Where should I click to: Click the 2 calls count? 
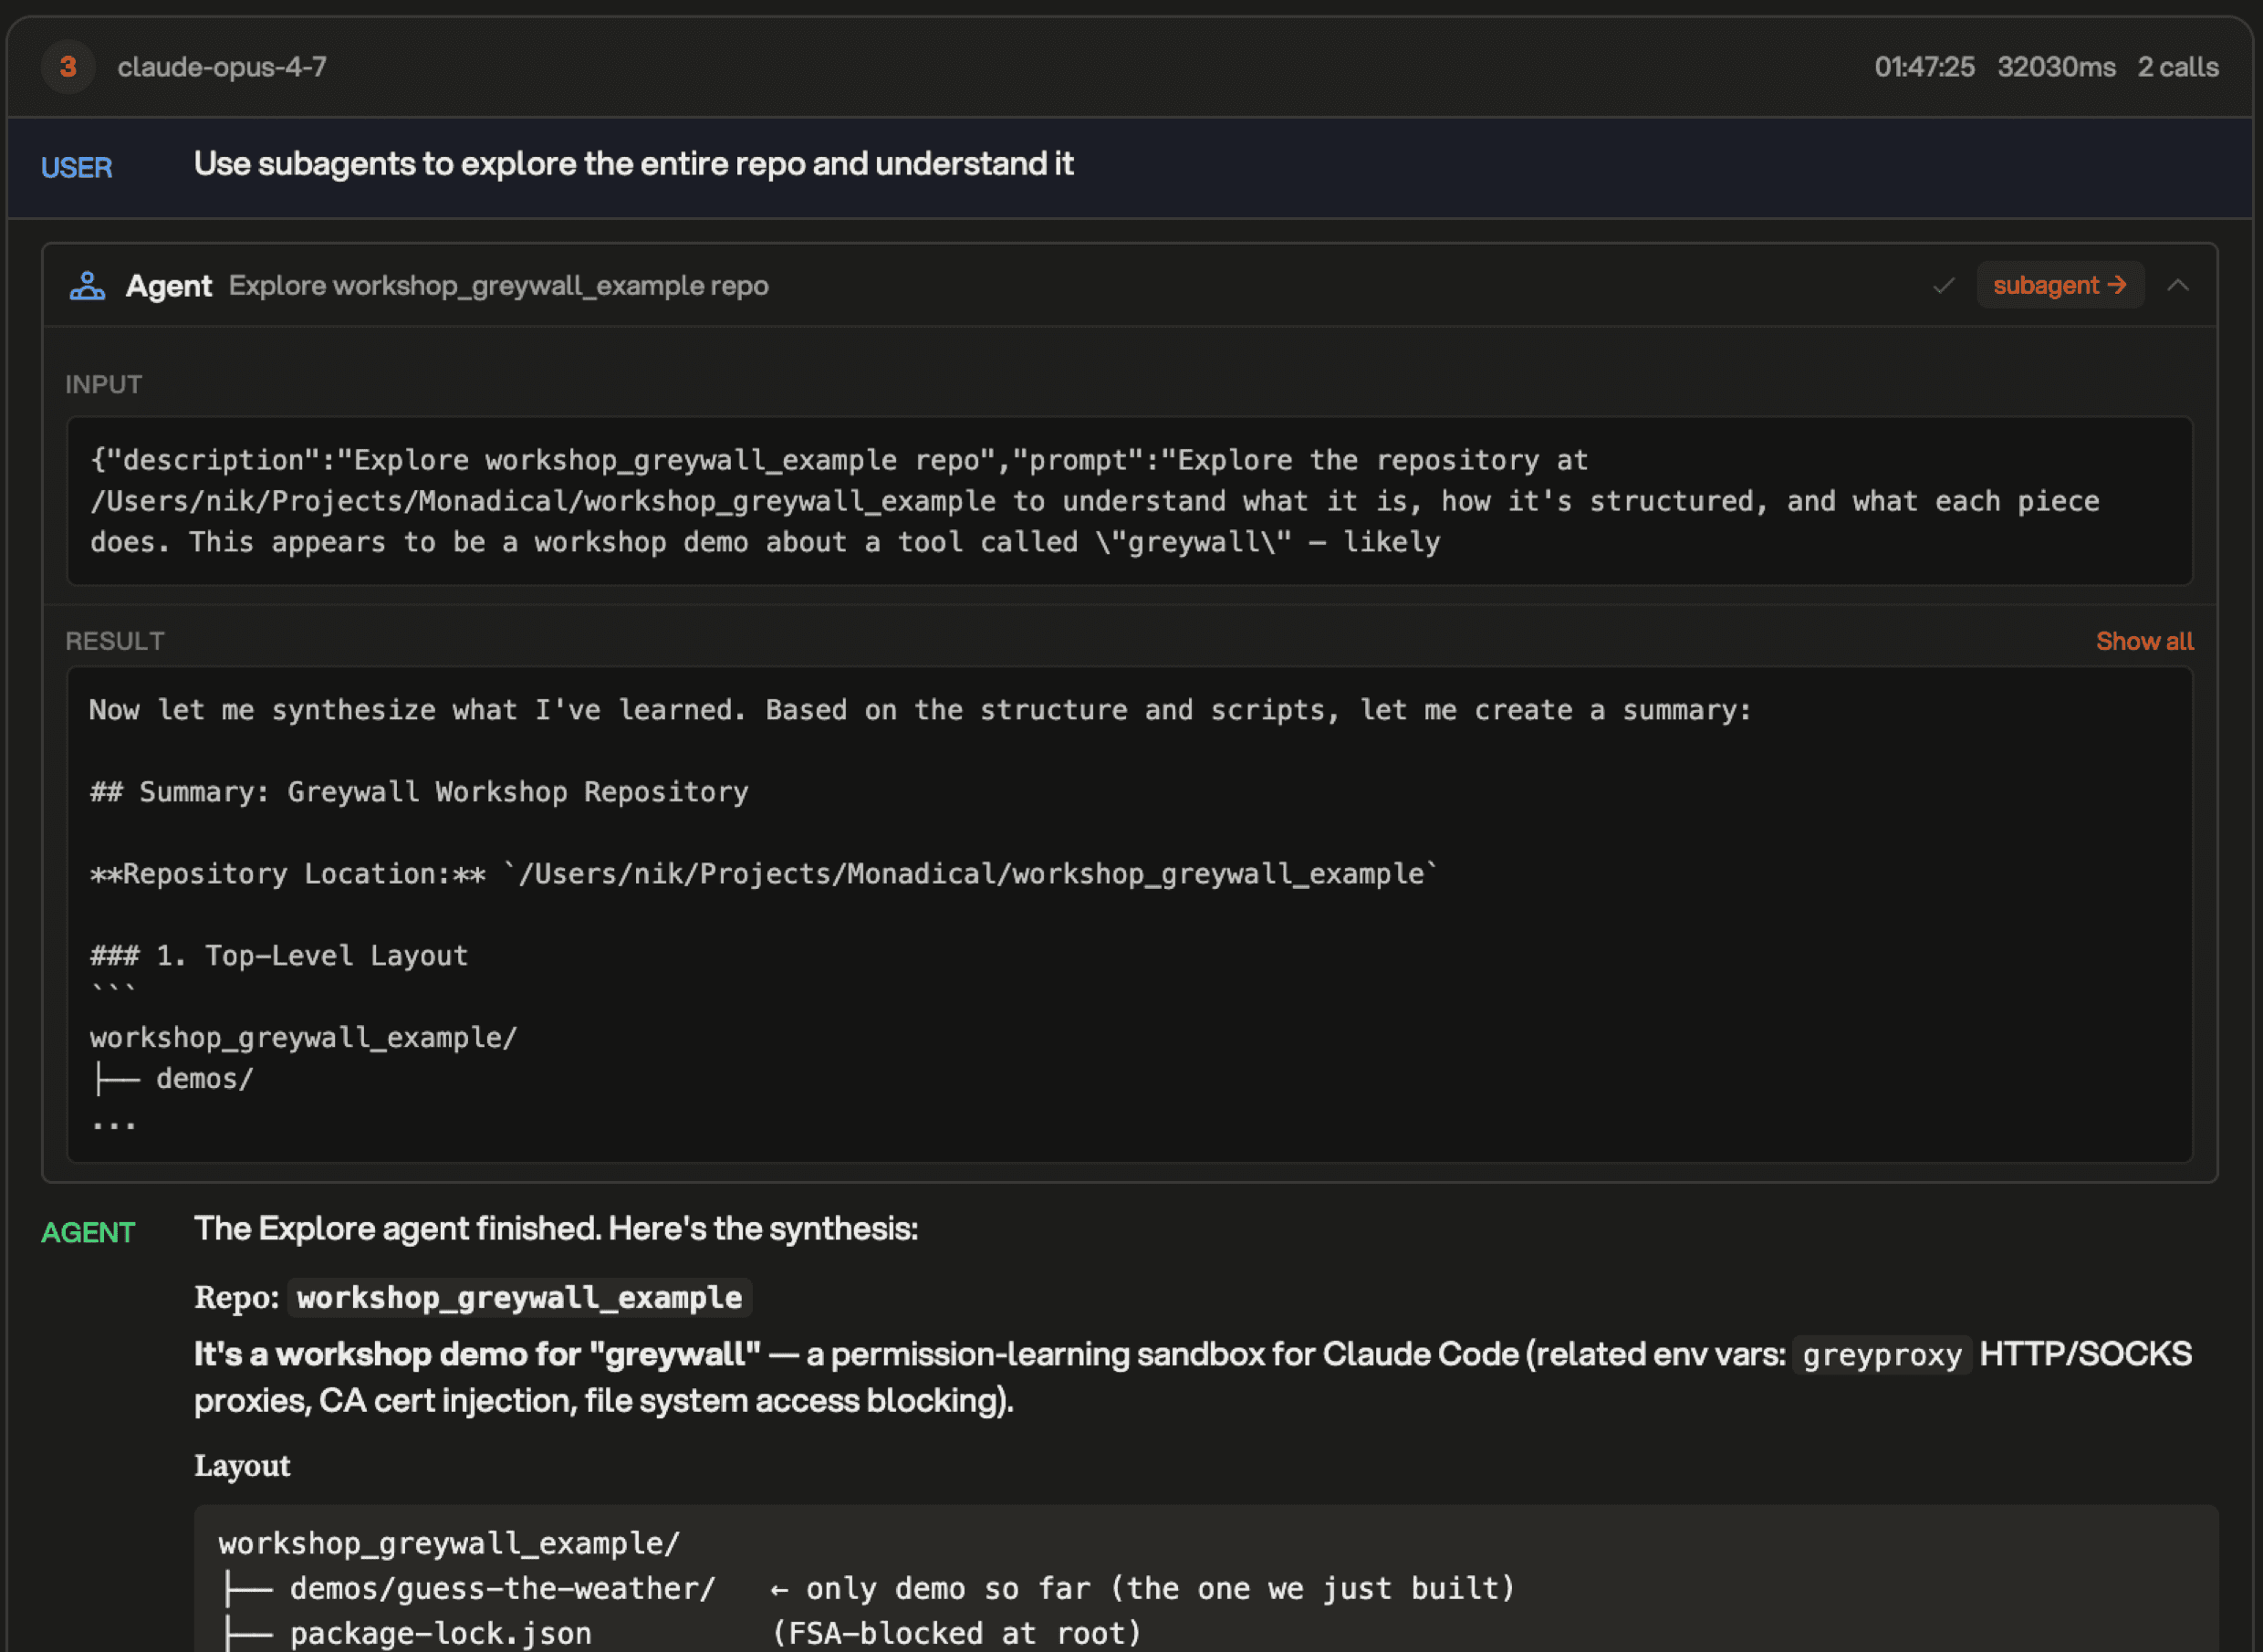(2178, 67)
